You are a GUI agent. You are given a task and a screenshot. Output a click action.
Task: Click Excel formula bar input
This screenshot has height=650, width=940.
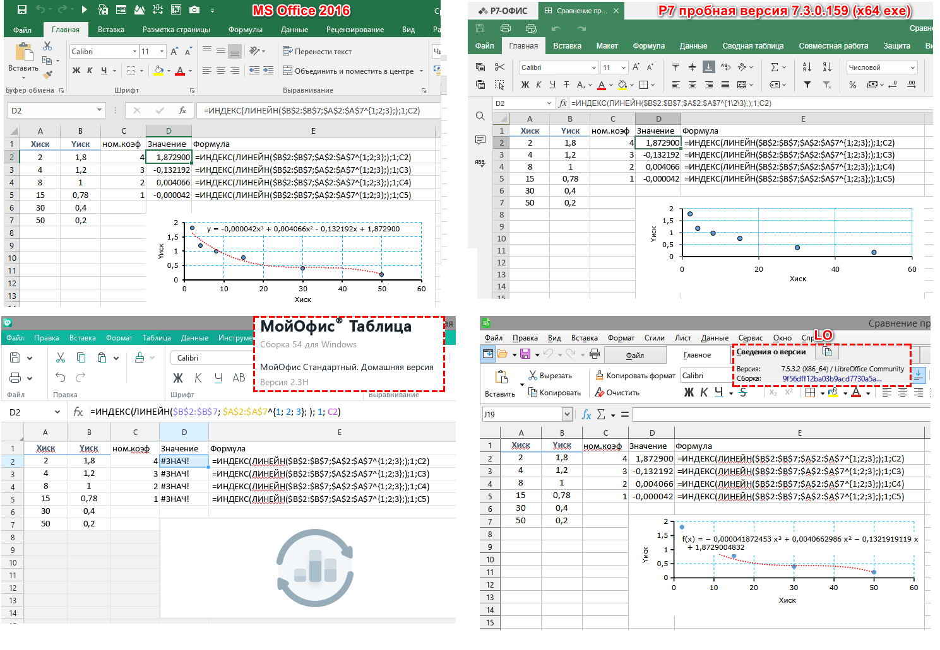click(x=318, y=110)
